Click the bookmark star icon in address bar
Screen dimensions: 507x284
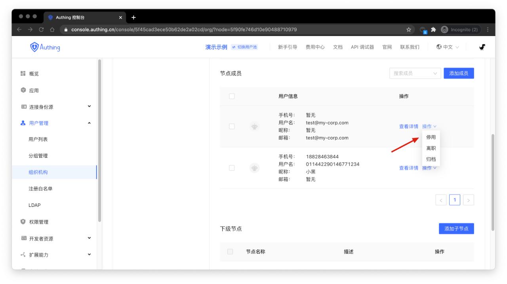[408, 30]
